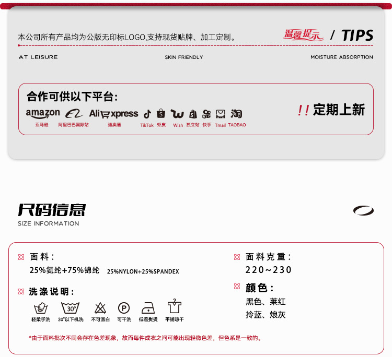
Task: Click the dry clean P icon
Action: [x=124, y=308]
